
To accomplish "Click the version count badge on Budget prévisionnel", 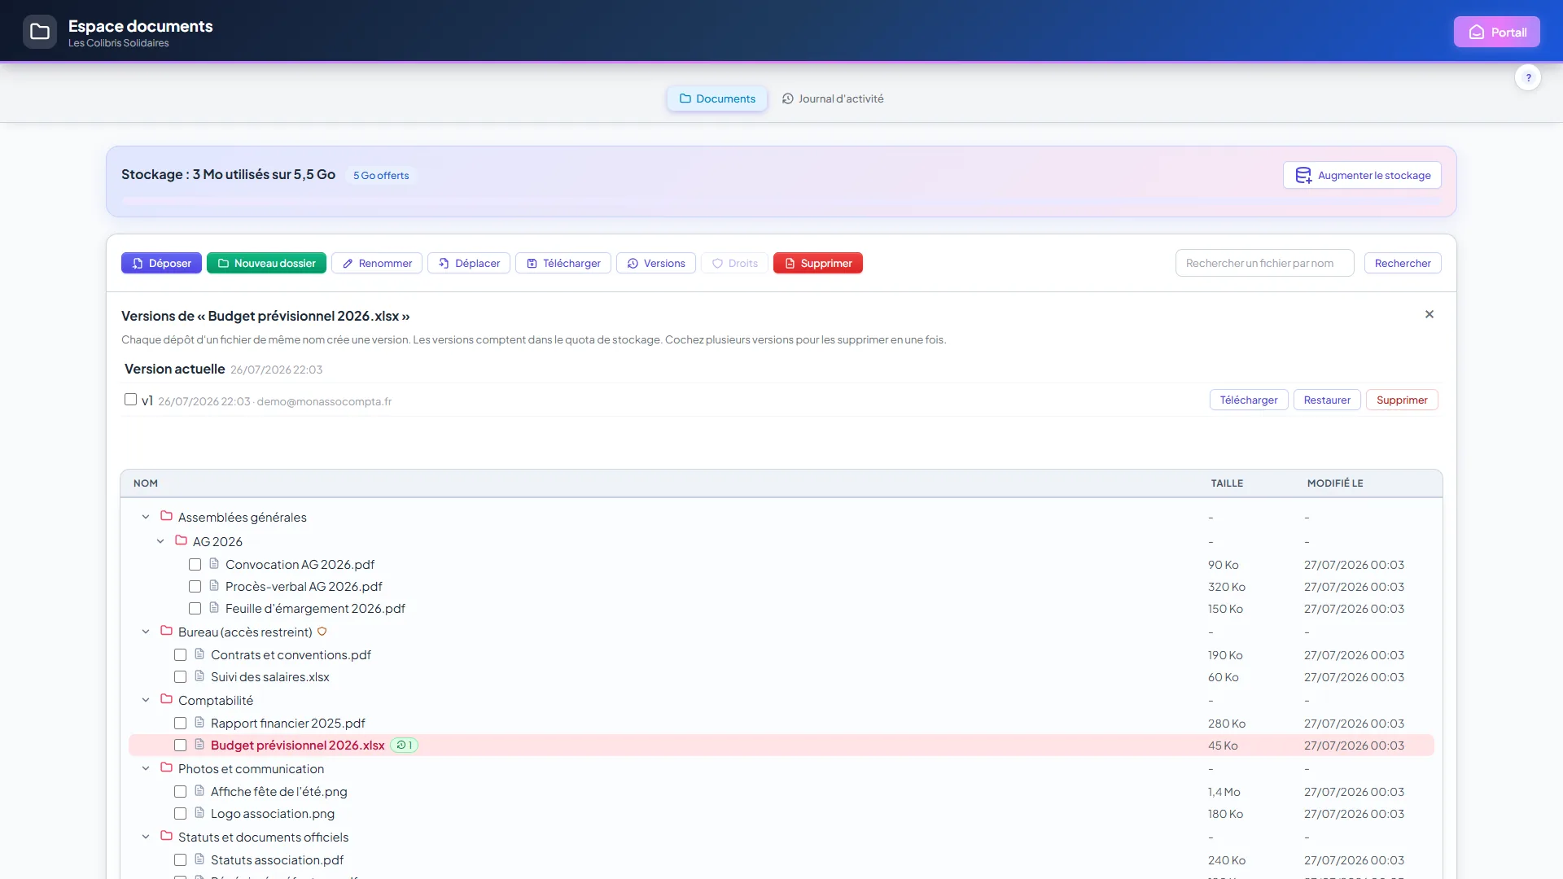I will pos(404,745).
